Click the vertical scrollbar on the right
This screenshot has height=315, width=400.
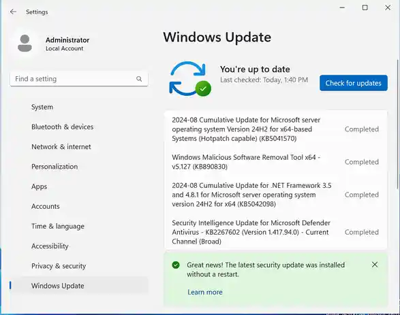pyautogui.click(x=397, y=125)
